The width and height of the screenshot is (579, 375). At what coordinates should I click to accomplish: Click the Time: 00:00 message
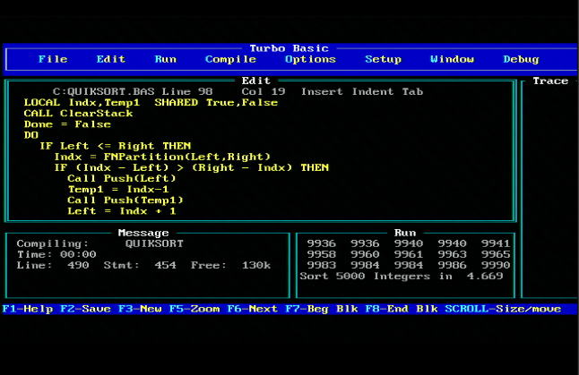click(x=56, y=254)
